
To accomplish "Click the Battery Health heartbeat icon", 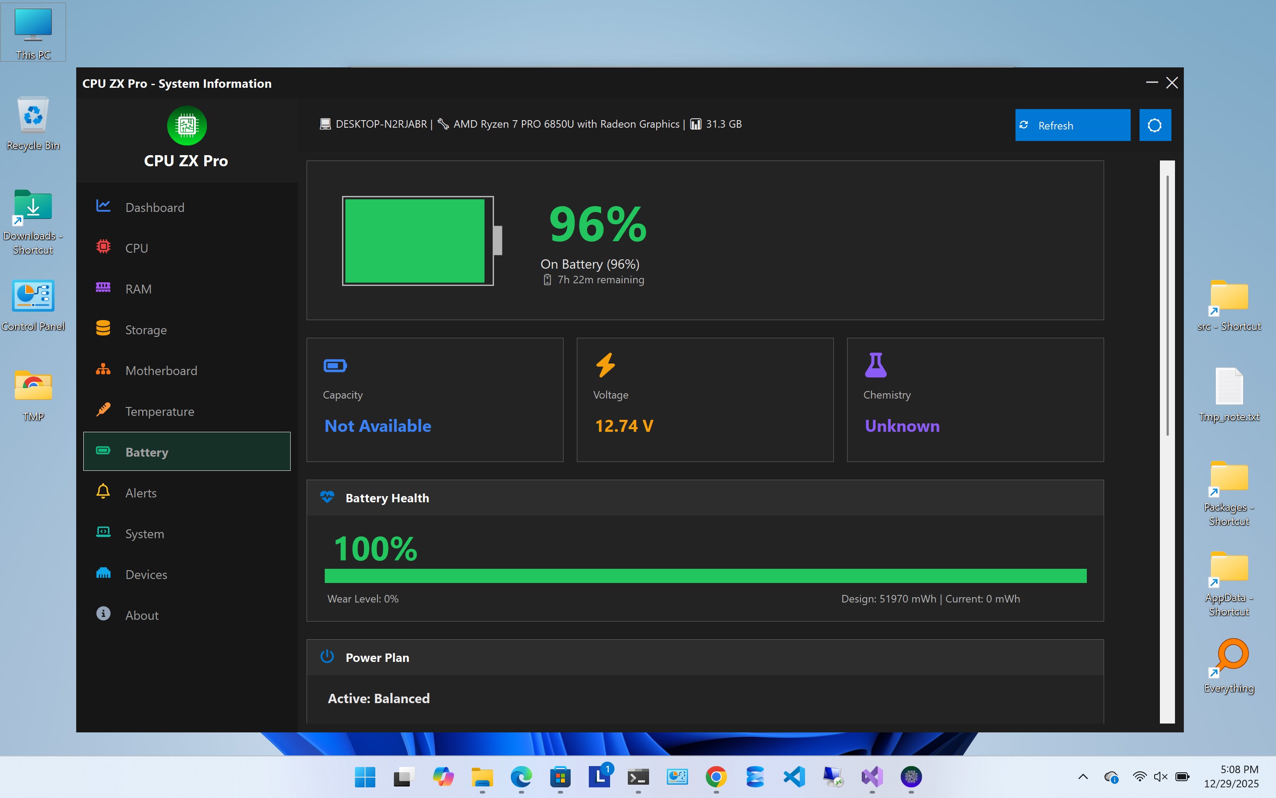I will point(327,497).
